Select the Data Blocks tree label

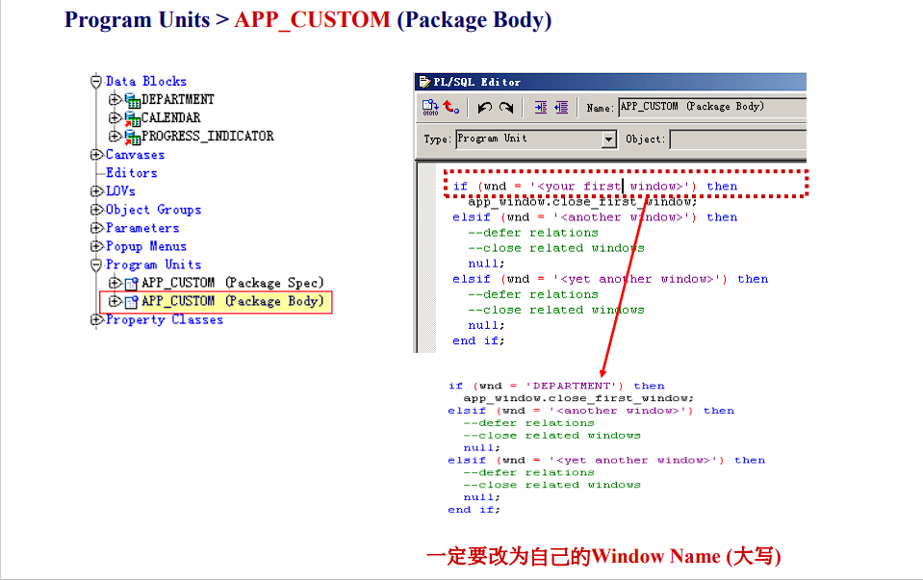(146, 81)
